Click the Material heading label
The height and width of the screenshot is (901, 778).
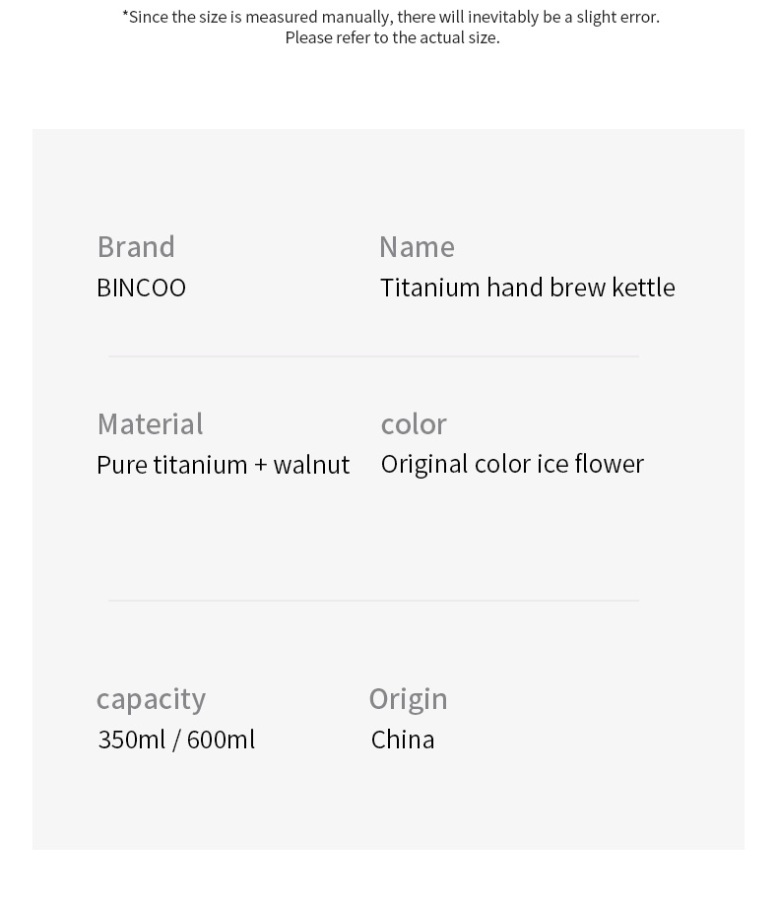point(150,423)
